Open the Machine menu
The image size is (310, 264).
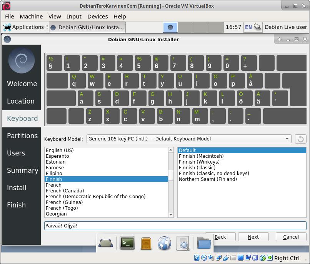(31, 17)
